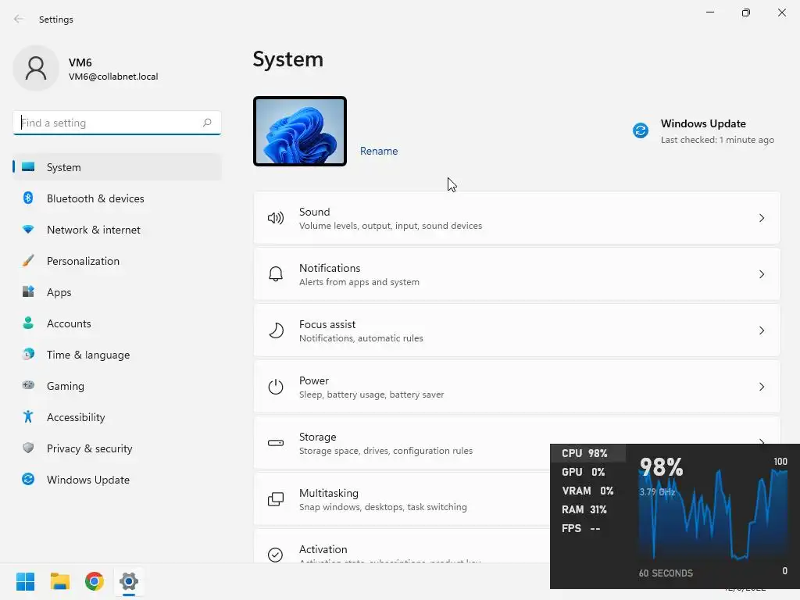Click the magnifier icon in search box
Image resolution: width=800 pixels, height=600 pixels.
point(206,123)
